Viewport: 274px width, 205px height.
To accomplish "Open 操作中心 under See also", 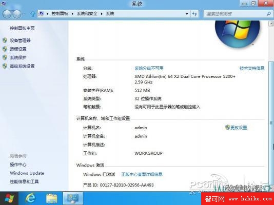I will point(18,165).
